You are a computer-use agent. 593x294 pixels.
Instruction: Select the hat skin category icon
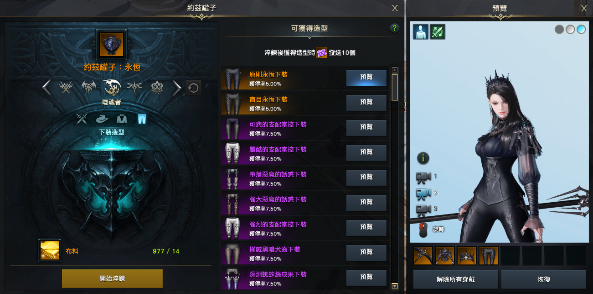click(102, 119)
